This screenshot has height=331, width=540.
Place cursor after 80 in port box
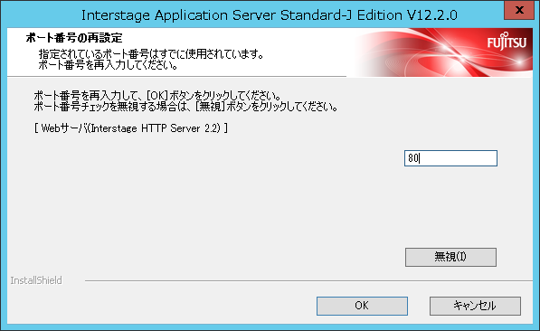[420, 158]
